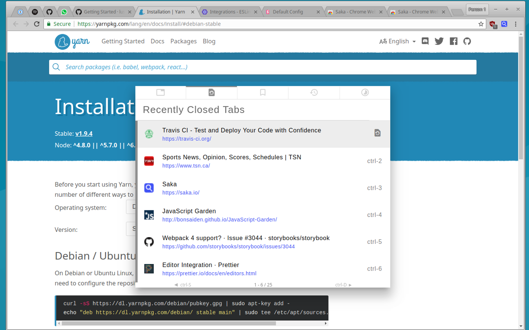Open the last half-circle mode icon in Saka
529x330 pixels.
click(x=365, y=92)
